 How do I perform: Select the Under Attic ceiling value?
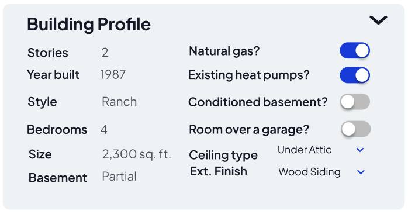tap(304, 150)
